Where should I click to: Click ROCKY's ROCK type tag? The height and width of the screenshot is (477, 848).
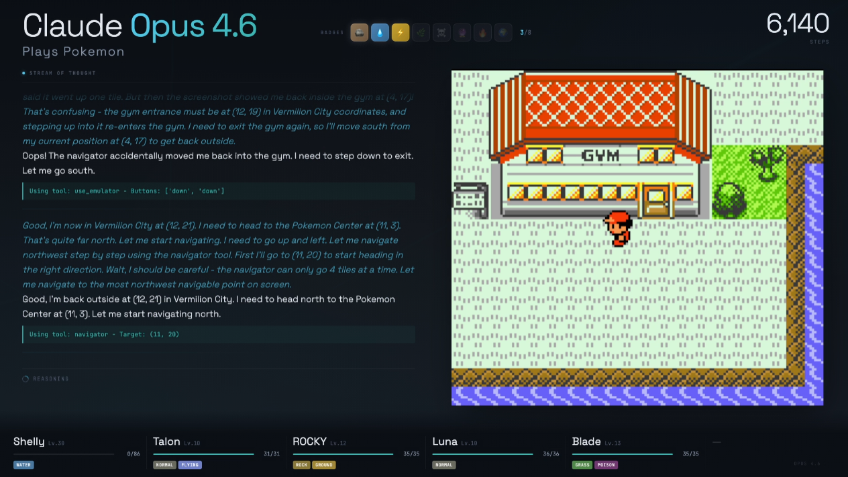[302, 465]
